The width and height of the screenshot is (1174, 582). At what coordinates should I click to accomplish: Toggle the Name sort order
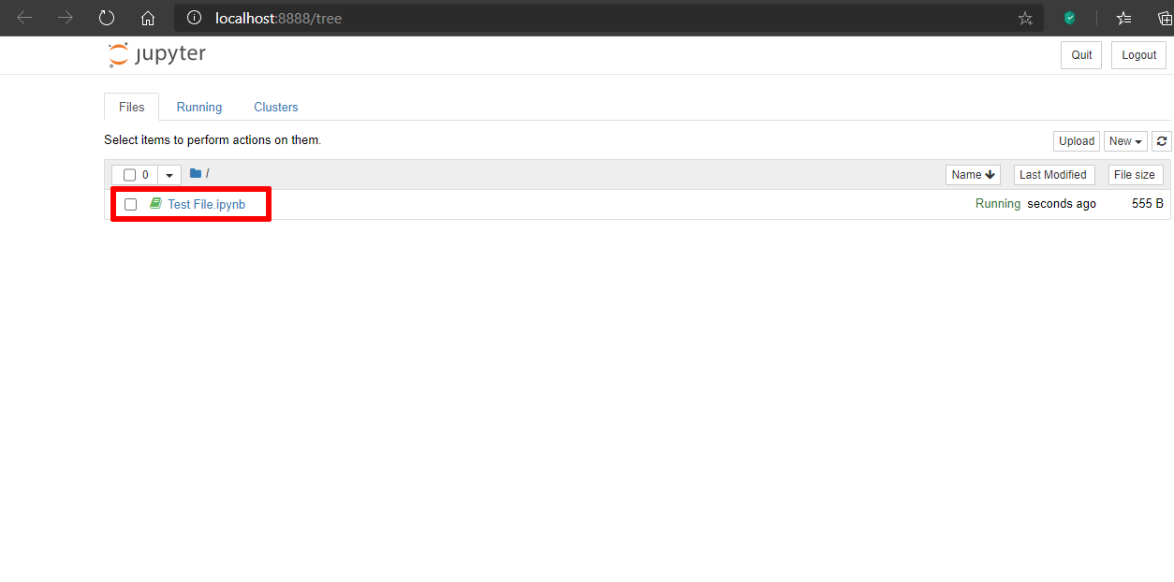(x=972, y=174)
